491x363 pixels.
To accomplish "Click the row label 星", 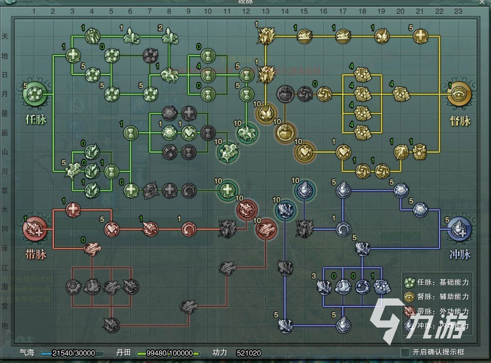I will (5, 113).
